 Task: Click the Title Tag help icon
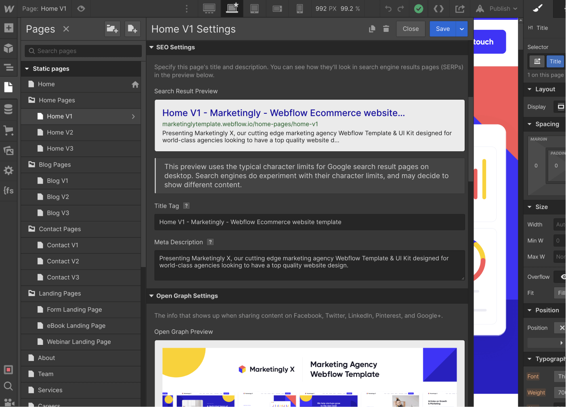pyautogui.click(x=186, y=206)
